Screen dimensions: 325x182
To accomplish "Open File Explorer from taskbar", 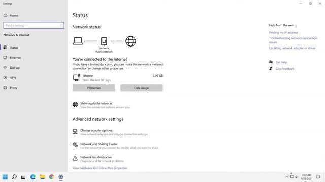I will [42, 177].
